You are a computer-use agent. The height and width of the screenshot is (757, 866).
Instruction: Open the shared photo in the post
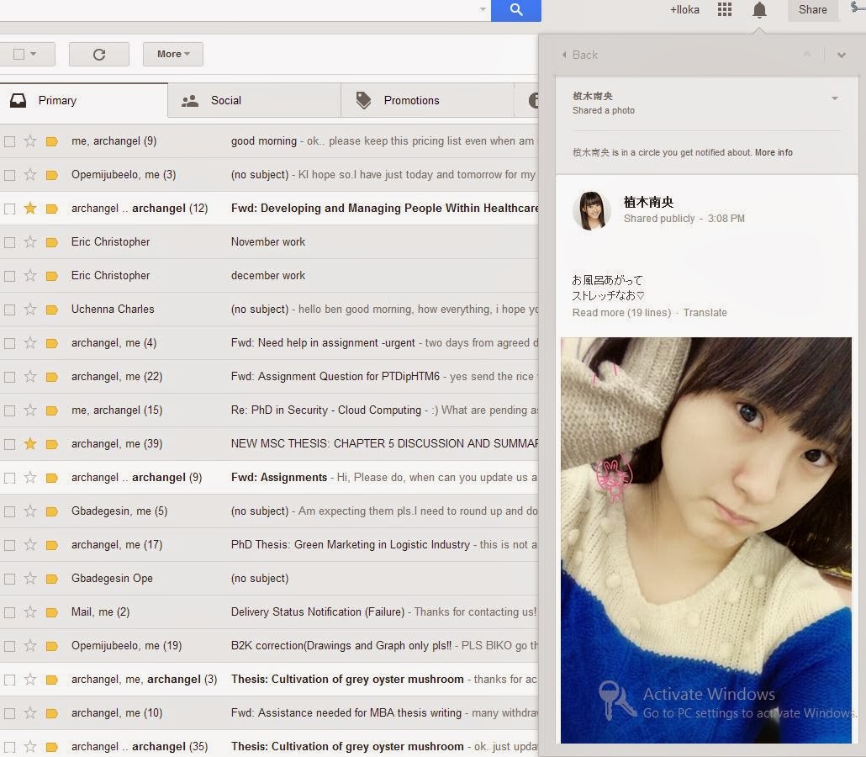point(706,540)
